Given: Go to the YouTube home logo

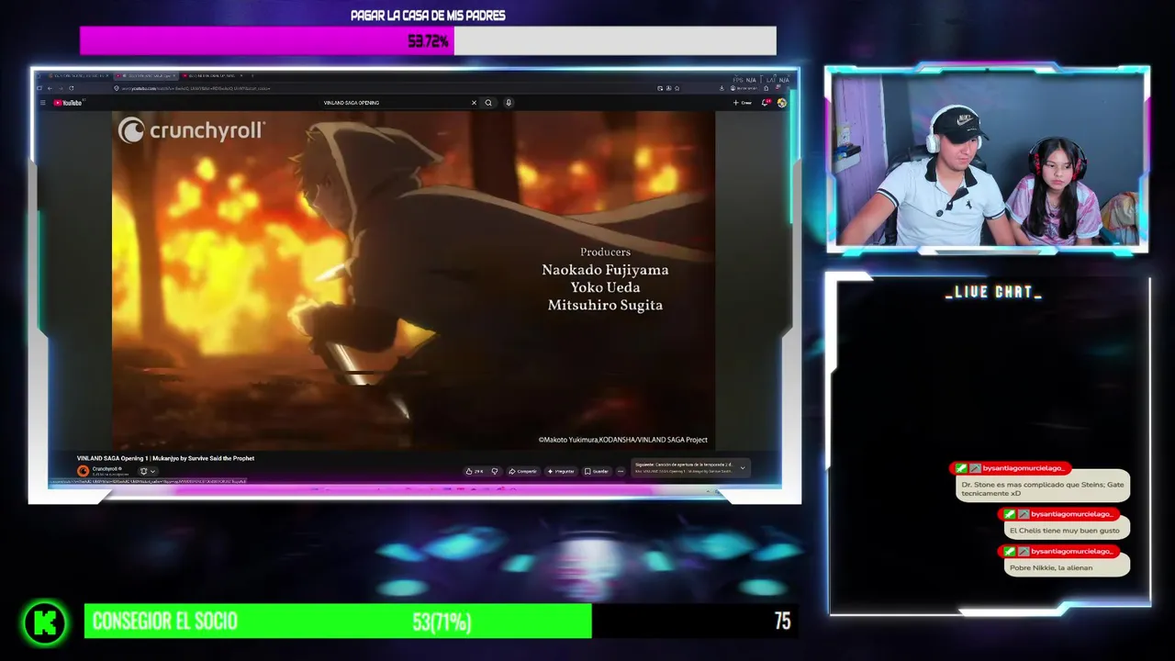Looking at the screenshot, I should [68, 103].
